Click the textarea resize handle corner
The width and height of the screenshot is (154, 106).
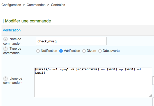[x=150, y=96]
